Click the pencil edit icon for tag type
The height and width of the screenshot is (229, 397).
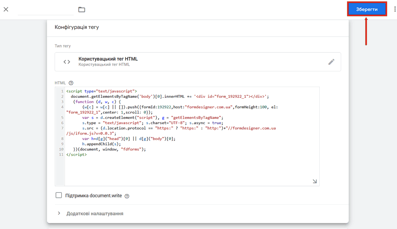pyautogui.click(x=331, y=62)
